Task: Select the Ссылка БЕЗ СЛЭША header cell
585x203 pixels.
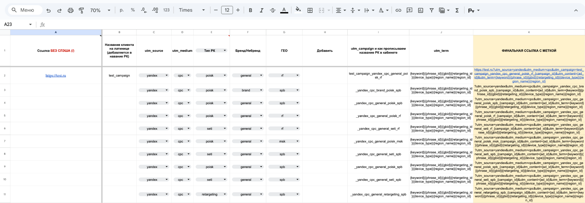Action: tap(56, 51)
